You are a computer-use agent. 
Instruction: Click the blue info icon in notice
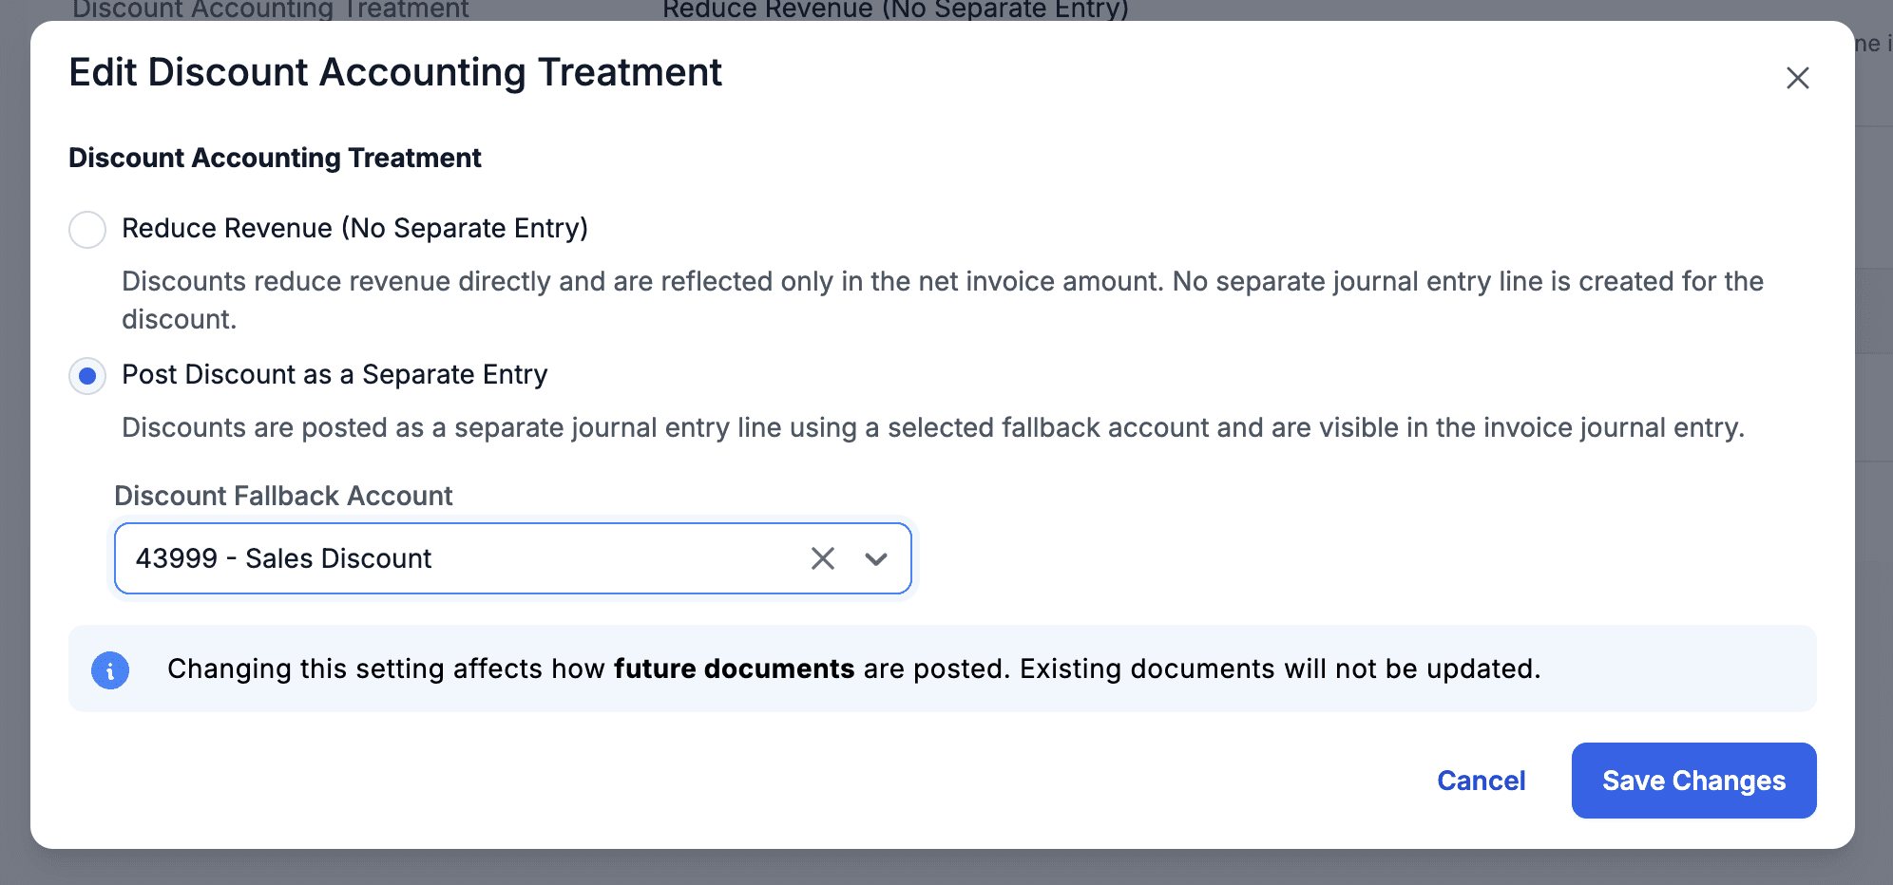coord(110,670)
